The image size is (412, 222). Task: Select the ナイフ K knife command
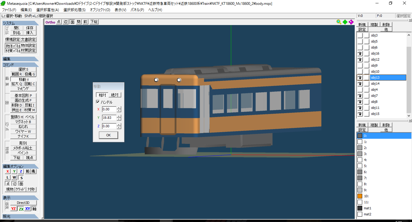tap(23, 136)
